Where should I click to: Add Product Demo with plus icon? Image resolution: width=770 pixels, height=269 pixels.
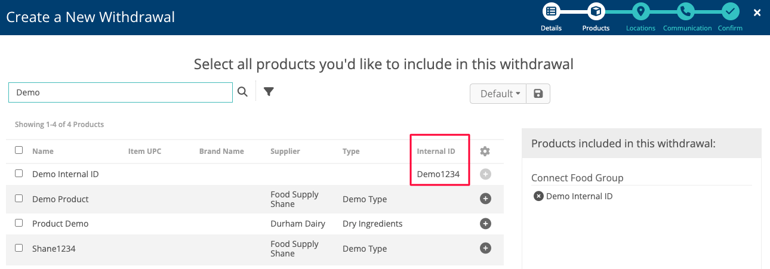[x=485, y=224]
